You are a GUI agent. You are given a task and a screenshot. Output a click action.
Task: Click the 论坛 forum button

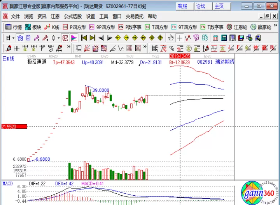click(x=203, y=6)
